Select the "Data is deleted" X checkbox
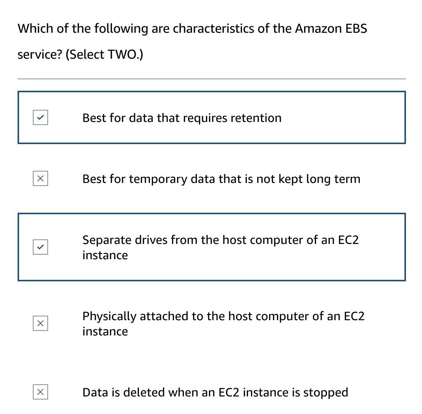 pyautogui.click(x=40, y=392)
